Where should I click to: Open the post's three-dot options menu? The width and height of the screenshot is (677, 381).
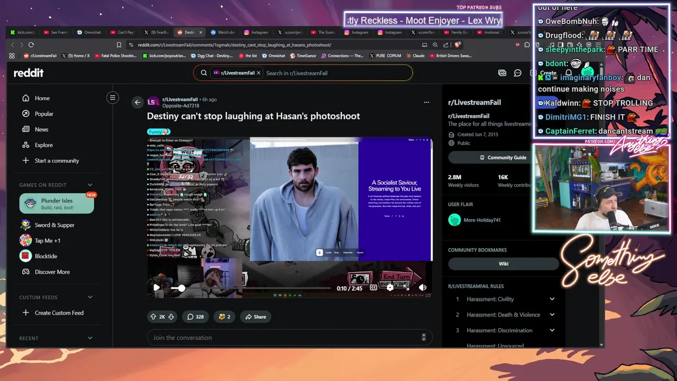pyautogui.click(x=426, y=102)
